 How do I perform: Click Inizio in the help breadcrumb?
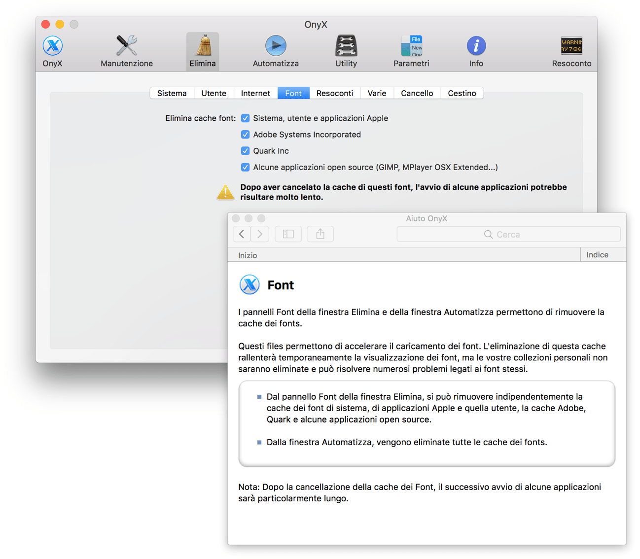[247, 255]
